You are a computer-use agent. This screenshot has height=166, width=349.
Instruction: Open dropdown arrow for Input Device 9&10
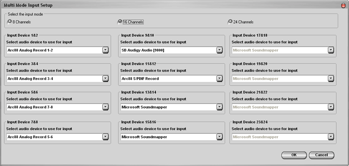[x=219, y=50]
